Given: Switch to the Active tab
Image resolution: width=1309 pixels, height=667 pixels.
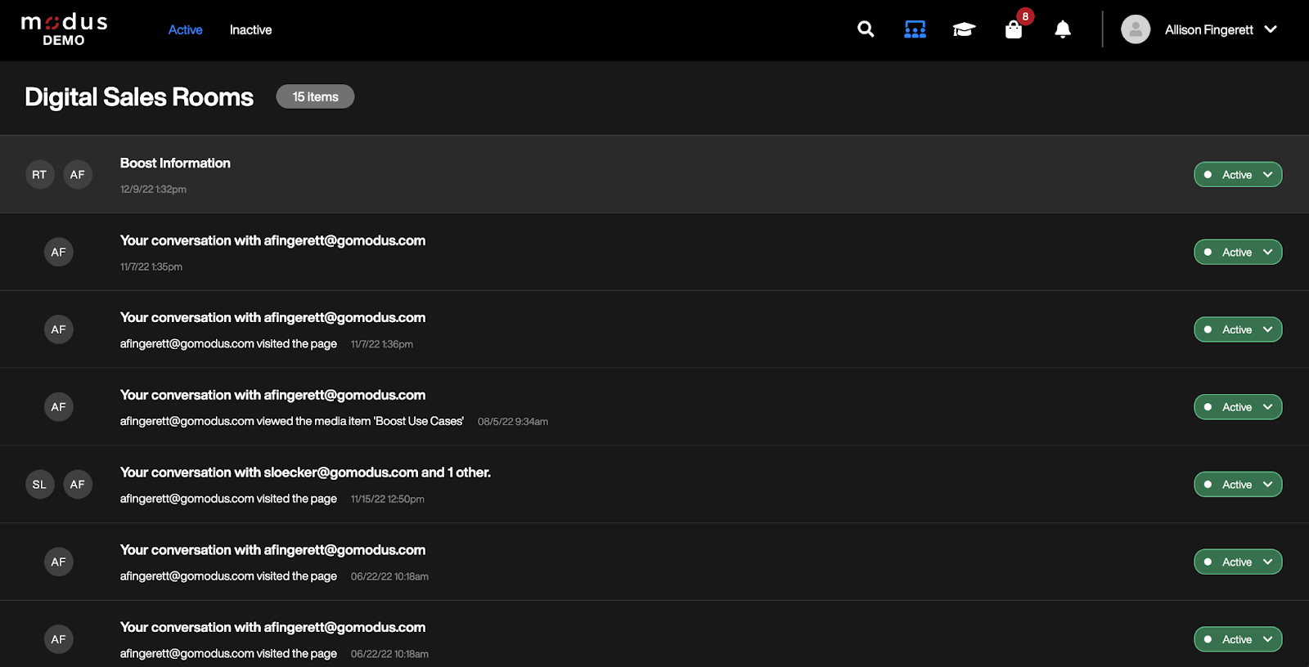Looking at the screenshot, I should tap(185, 29).
